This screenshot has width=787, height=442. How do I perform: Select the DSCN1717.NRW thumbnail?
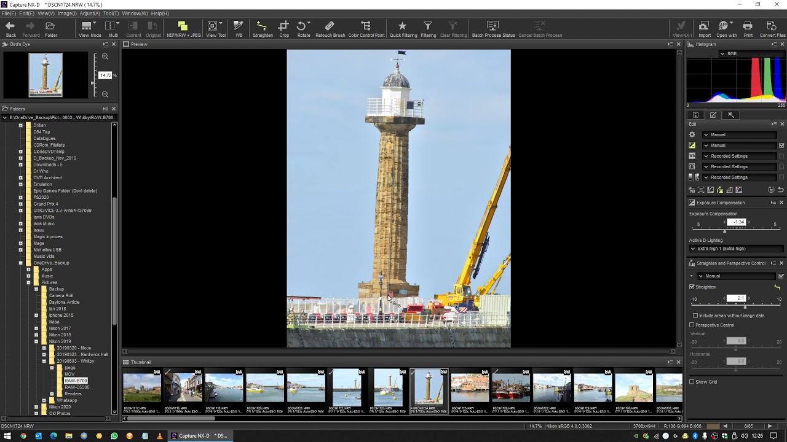click(x=142, y=390)
